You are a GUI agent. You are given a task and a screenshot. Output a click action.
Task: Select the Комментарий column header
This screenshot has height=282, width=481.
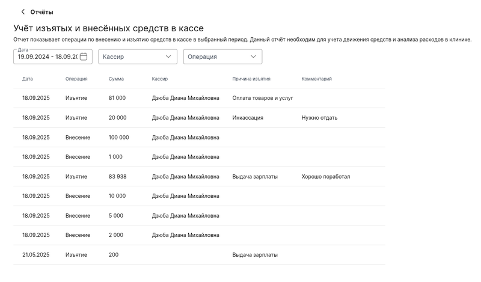(316, 79)
